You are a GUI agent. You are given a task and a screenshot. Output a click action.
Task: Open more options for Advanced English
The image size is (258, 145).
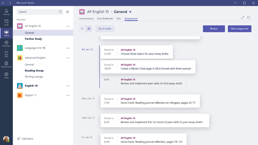[68, 58]
